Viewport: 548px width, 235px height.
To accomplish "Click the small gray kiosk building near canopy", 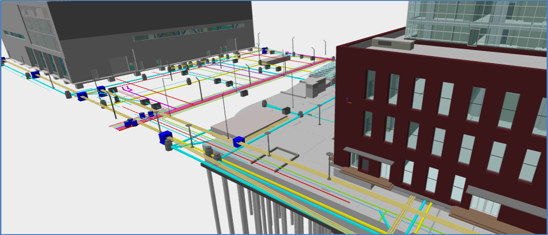I will 312,87.
